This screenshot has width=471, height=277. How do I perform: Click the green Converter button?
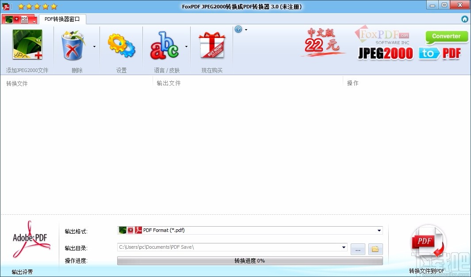tap(446, 37)
